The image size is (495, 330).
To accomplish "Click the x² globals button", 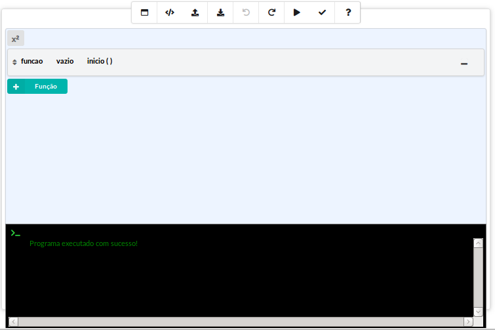I will coord(16,39).
